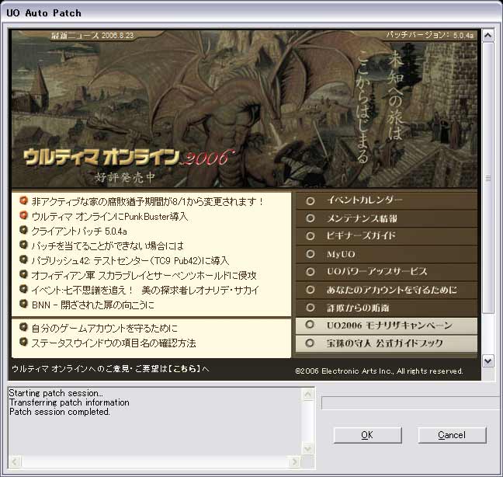Click the circle icon beside UO2006 モナリザキャンペーン
Image resolution: width=503 pixels, height=477 pixels.
coord(310,325)
